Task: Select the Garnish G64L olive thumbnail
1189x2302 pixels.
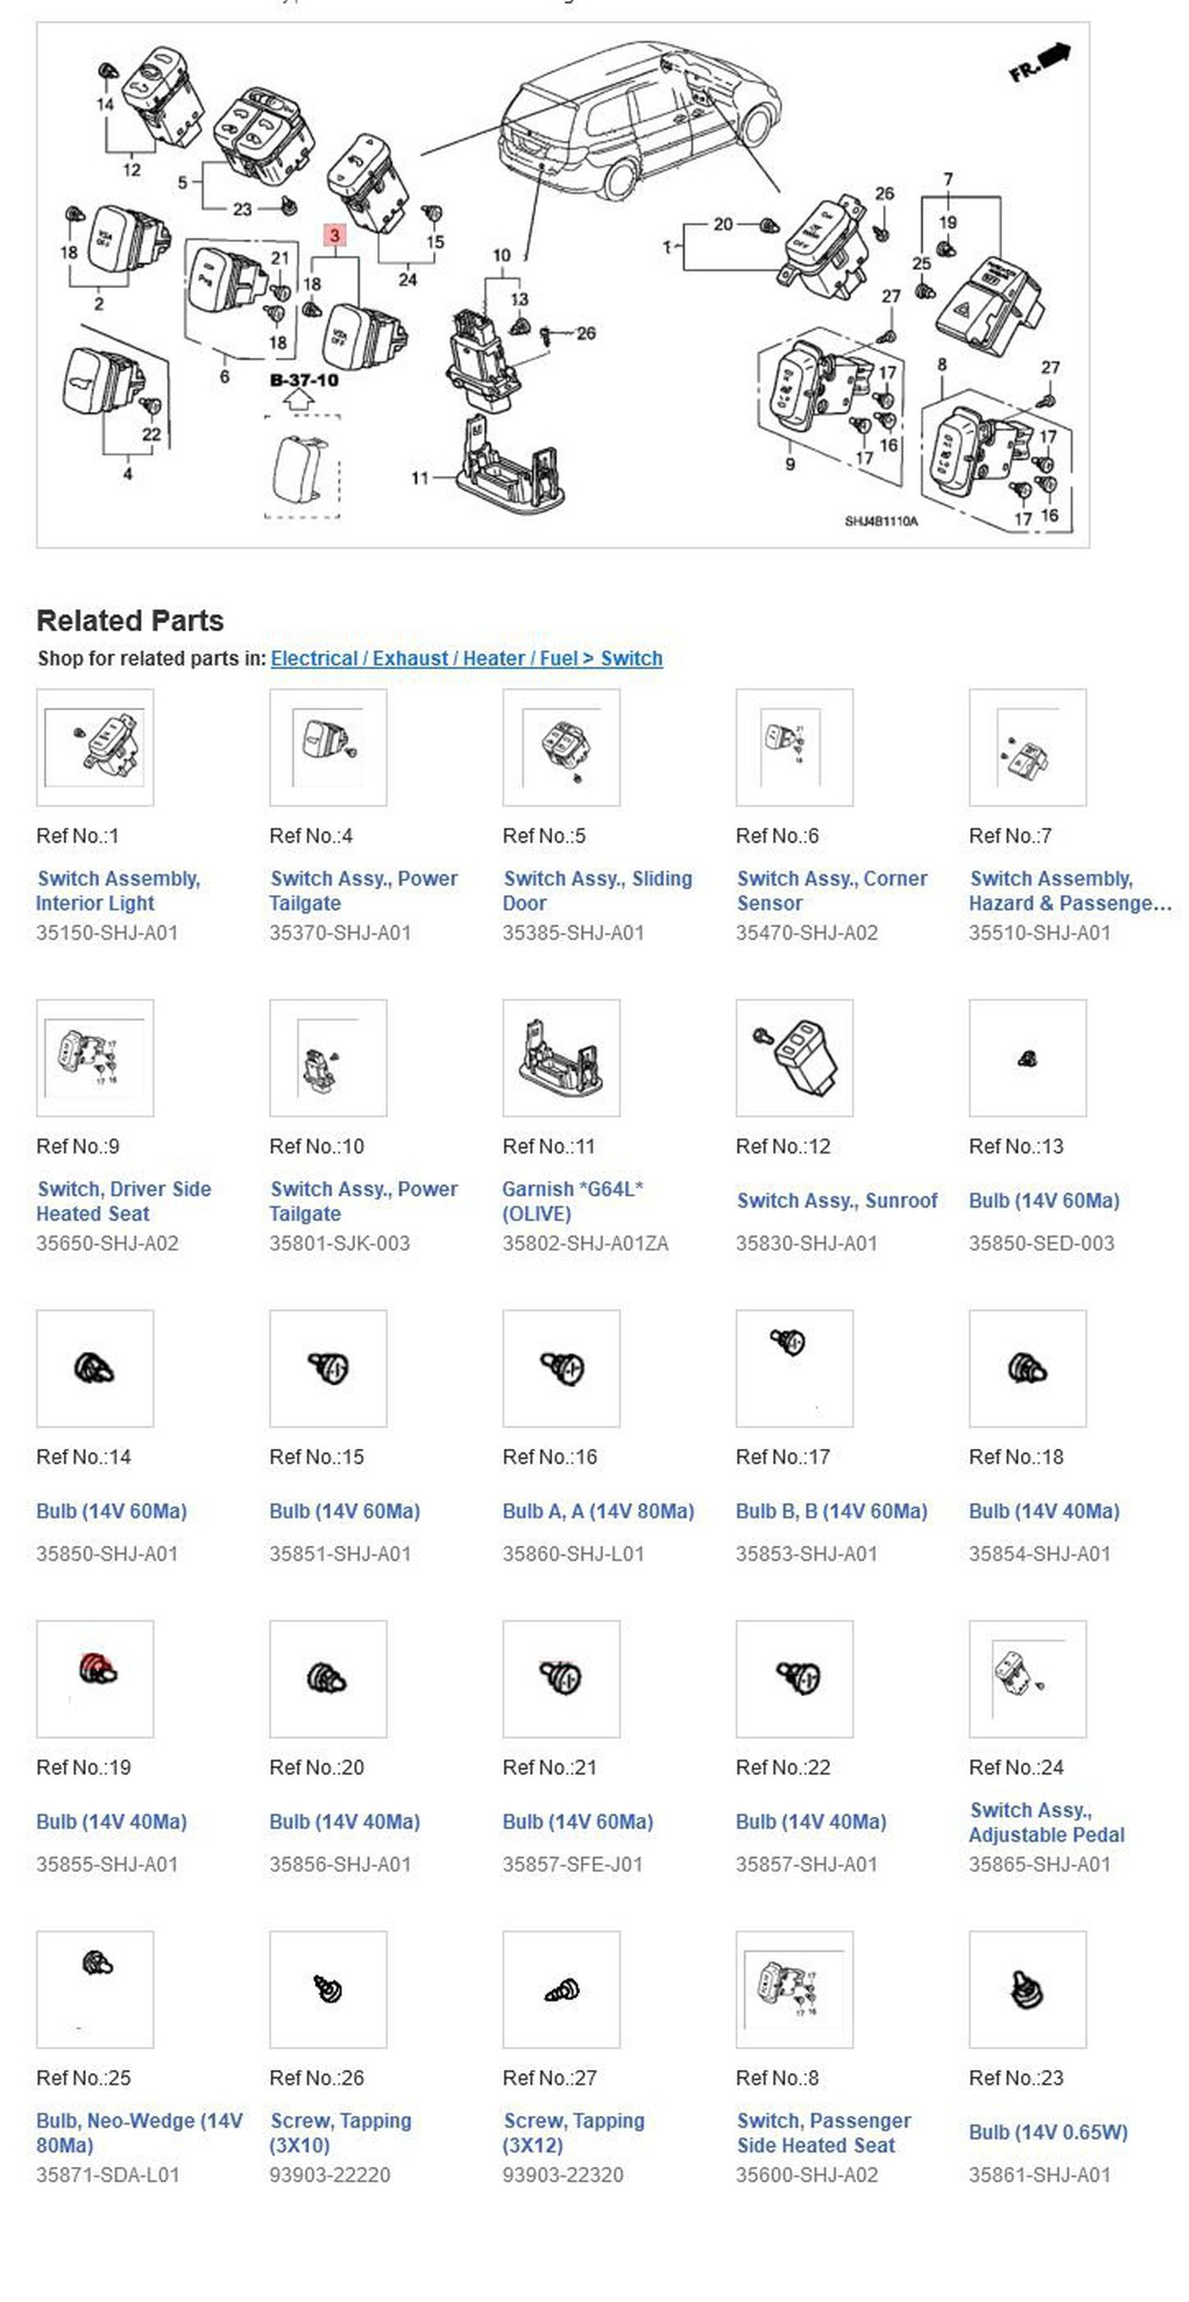Action: click(x=561, y=1058)
